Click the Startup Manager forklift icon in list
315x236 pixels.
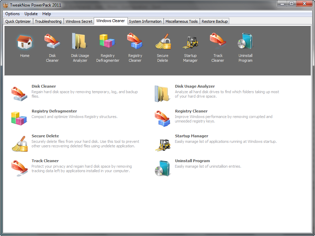(163, 145)
